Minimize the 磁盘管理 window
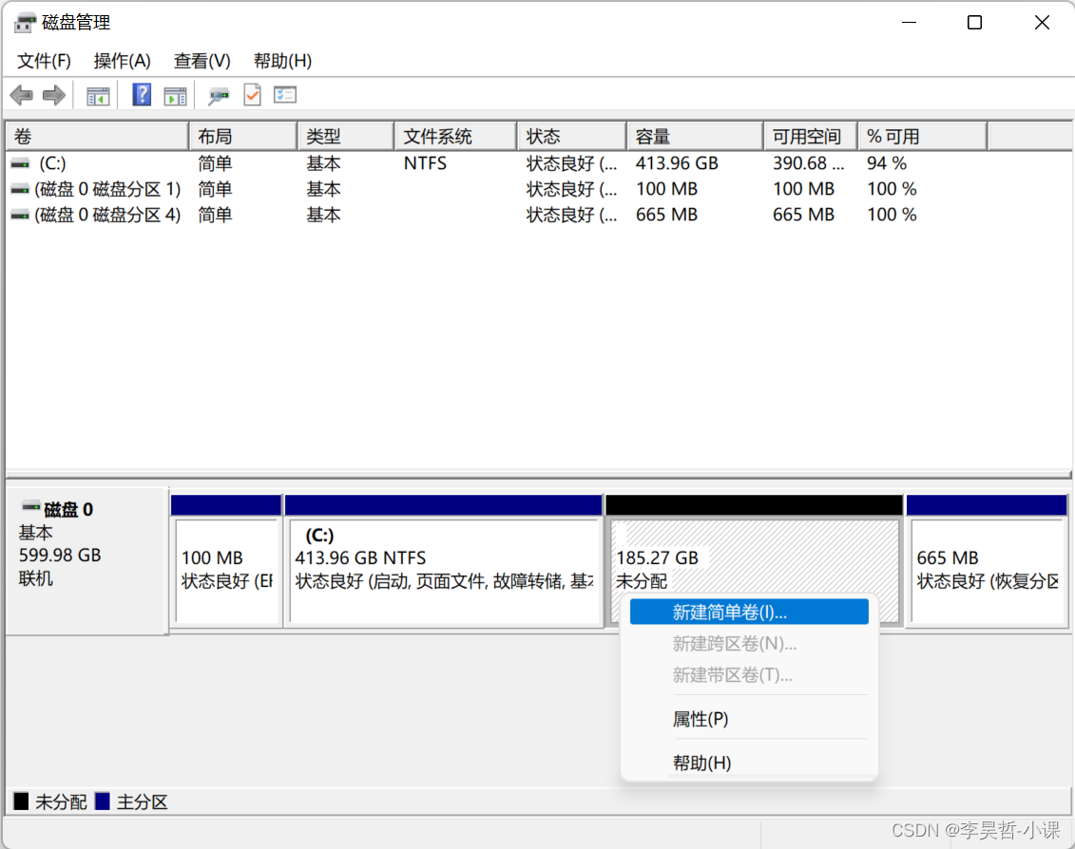Screen dimensions: 1075x849 tap(909, 23)
